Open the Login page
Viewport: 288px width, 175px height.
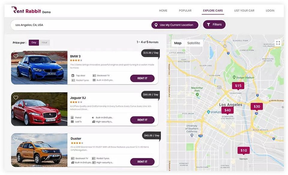coord(270,11)
